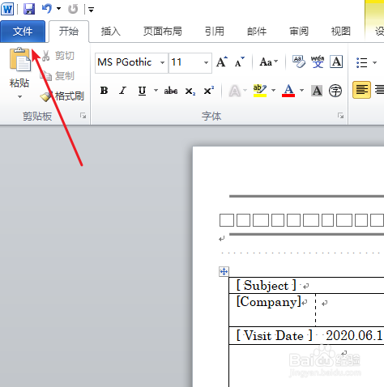Toggle subscript formatting

[x=190, y=91]
